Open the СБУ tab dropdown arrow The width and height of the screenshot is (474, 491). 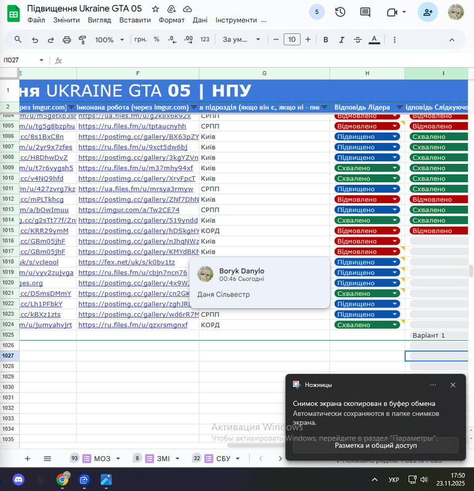coord(238,458)
